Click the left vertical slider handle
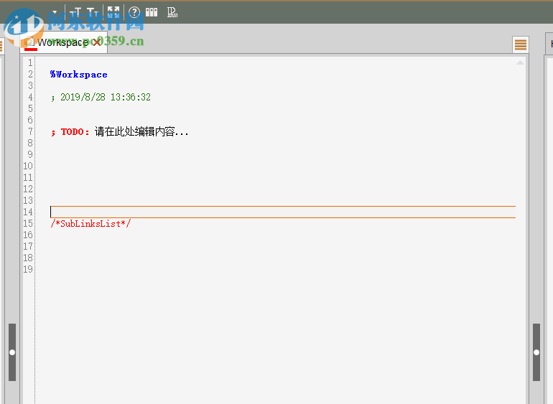The height and width of the screenshot is (404, 553). tap(12, 352)
